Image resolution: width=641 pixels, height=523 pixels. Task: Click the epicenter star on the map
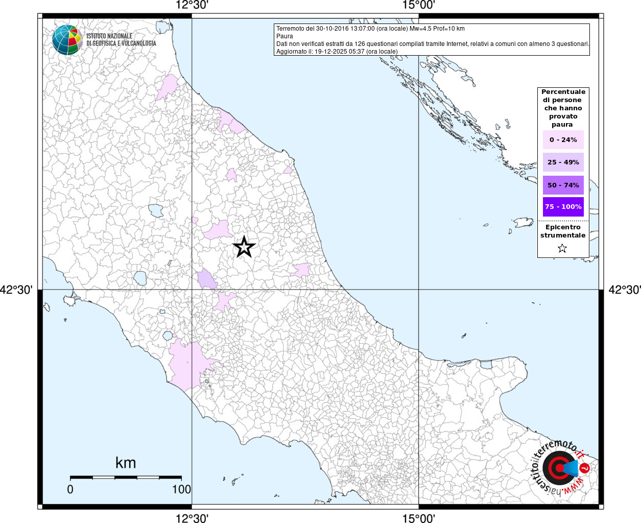pos(244,247)
